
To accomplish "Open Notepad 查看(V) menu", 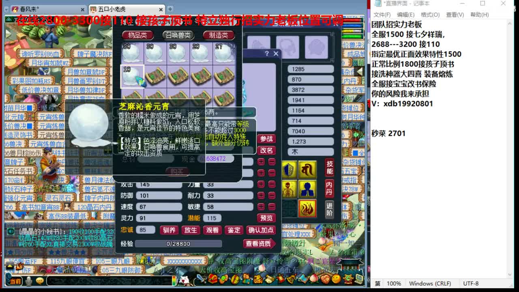I will 455,15.
